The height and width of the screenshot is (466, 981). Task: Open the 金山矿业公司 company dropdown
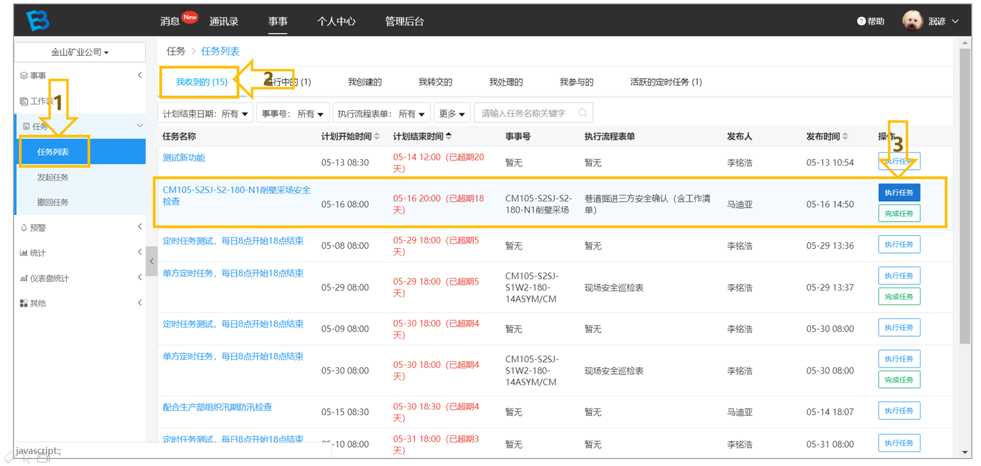(x=80, y=52)
